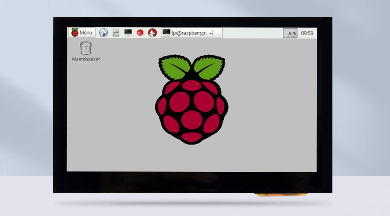Viewport: 390px width, 216px height.
Task: Launch the web browser globe icon
Action: pyautogui.click(x=103, y=33)
